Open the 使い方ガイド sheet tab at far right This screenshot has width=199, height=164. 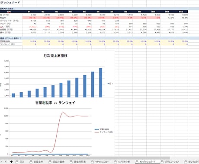pos(192,162)
